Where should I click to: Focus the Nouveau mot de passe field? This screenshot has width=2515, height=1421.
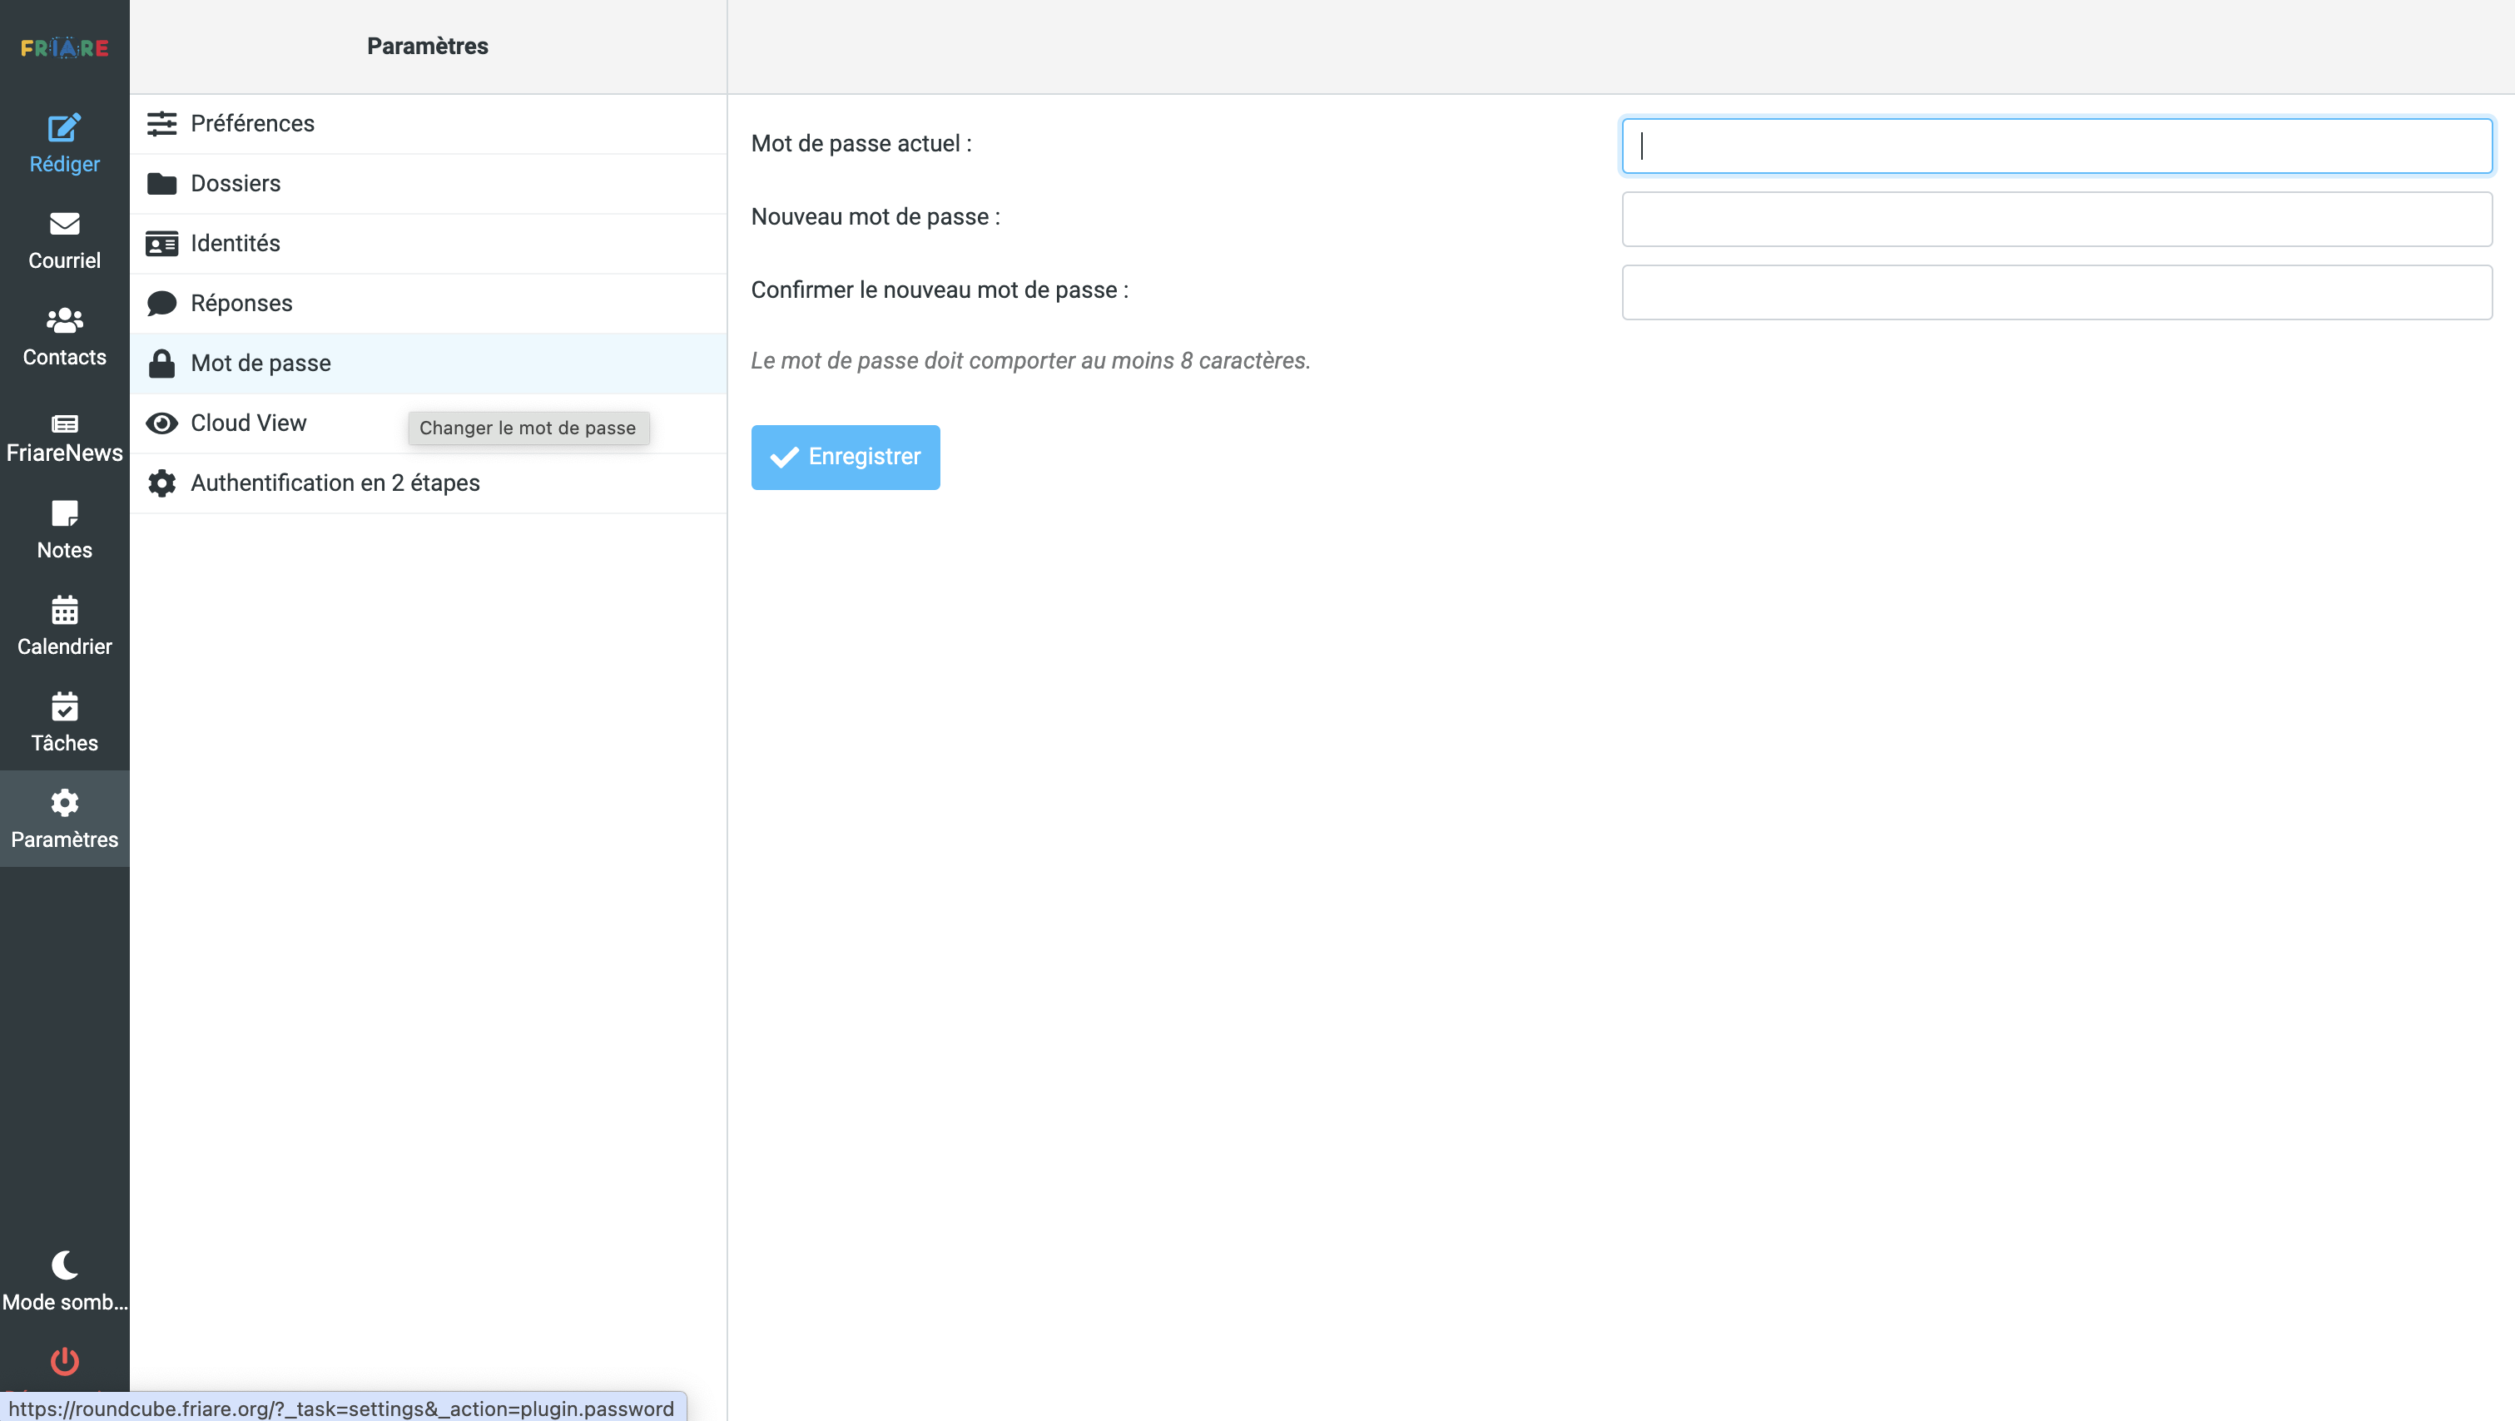click(2056, 219)
